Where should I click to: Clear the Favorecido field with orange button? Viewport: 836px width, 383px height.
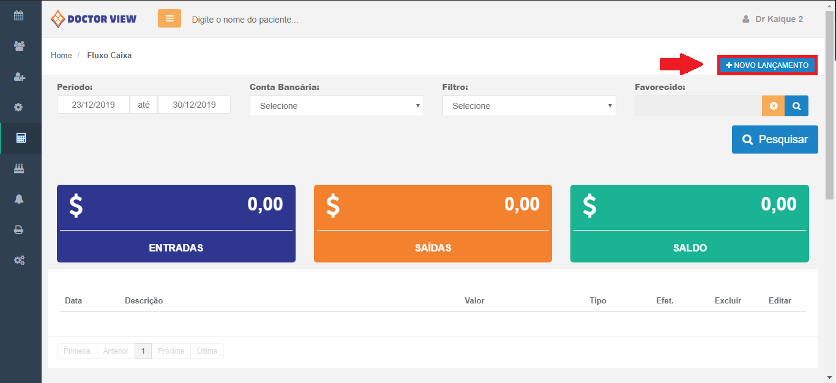tap(774, 106)
